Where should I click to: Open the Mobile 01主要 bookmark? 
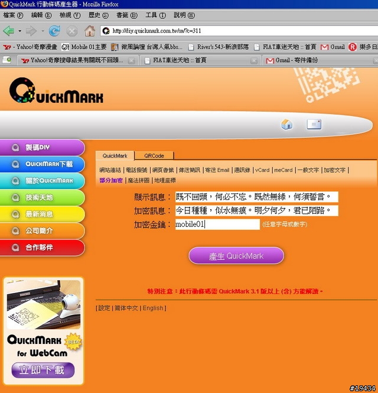(84, 47)
